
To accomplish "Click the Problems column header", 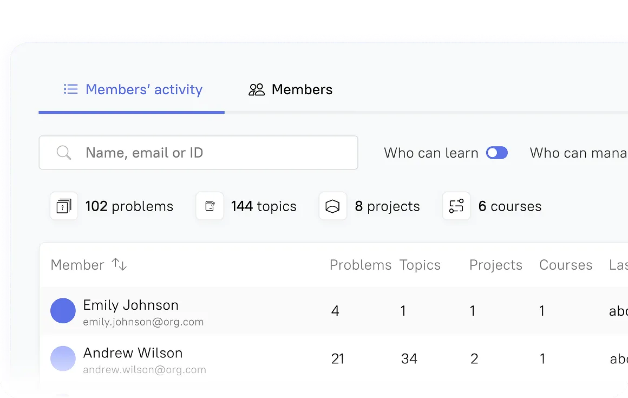I will point(361,265).
